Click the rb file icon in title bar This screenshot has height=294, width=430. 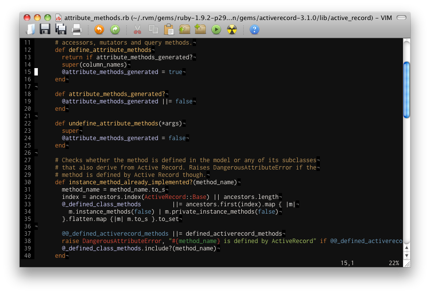point(58,18)
